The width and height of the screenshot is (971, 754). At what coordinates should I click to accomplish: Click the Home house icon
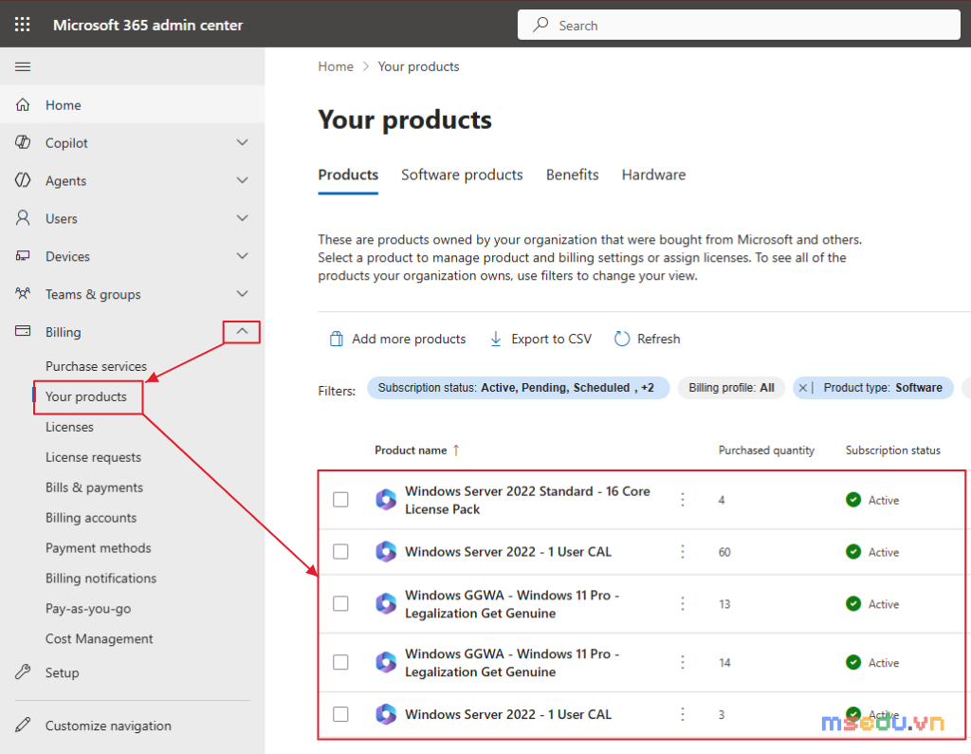[x=23, y=104]
